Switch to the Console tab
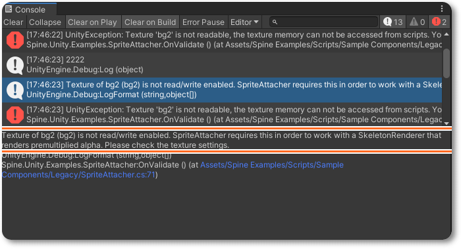 (29, 9)
